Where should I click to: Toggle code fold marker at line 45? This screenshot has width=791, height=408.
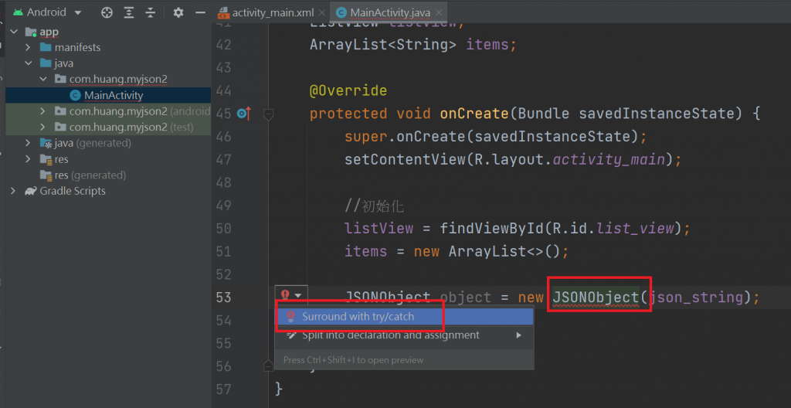point(268,115)
